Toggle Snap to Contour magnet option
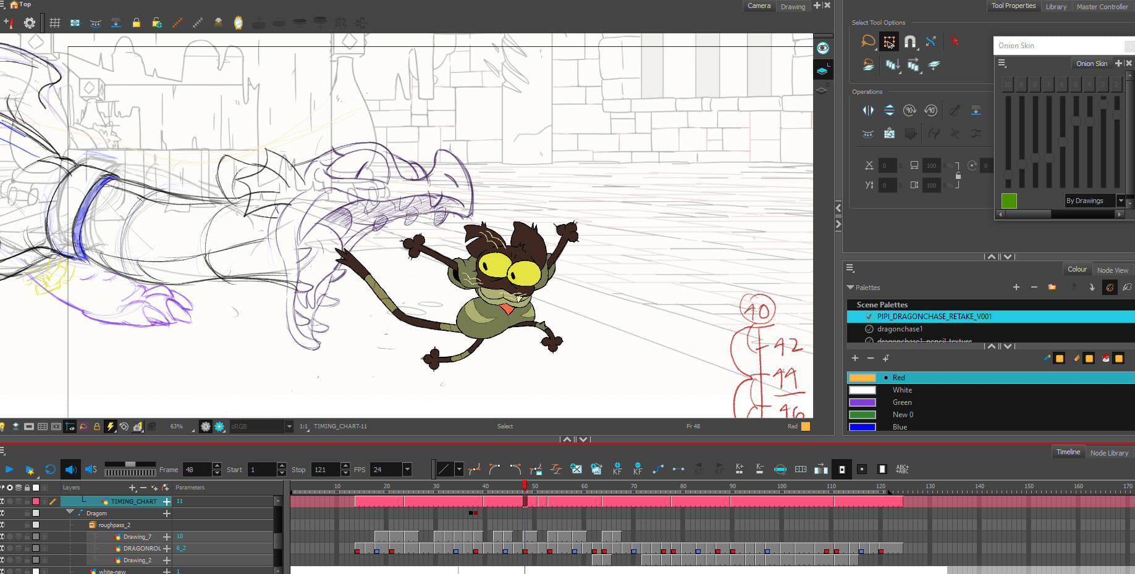Viewport: 1135px width, 574px height. 909,42
